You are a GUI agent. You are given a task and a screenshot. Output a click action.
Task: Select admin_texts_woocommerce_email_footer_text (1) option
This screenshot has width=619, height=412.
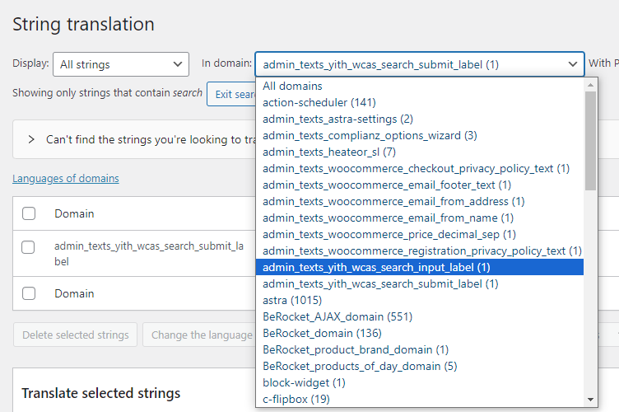tap(419, 185)
